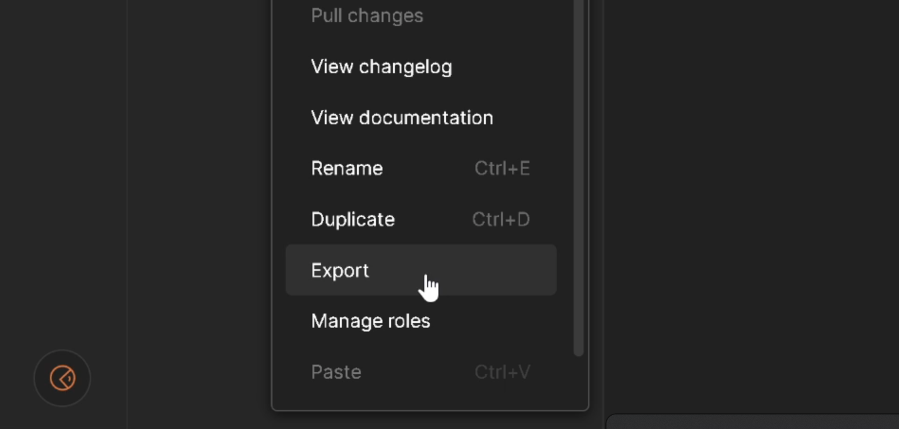Select Manage roles
The image size is (899, 429).
point(370,320)
